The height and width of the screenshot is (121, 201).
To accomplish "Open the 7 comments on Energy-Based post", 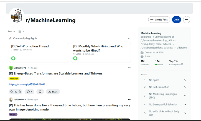I will click(29, 92).
